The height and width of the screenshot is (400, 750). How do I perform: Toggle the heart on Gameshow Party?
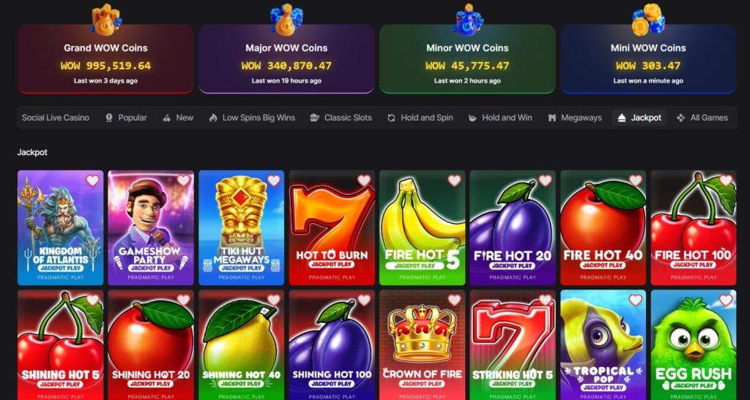(x=183, y=181)
